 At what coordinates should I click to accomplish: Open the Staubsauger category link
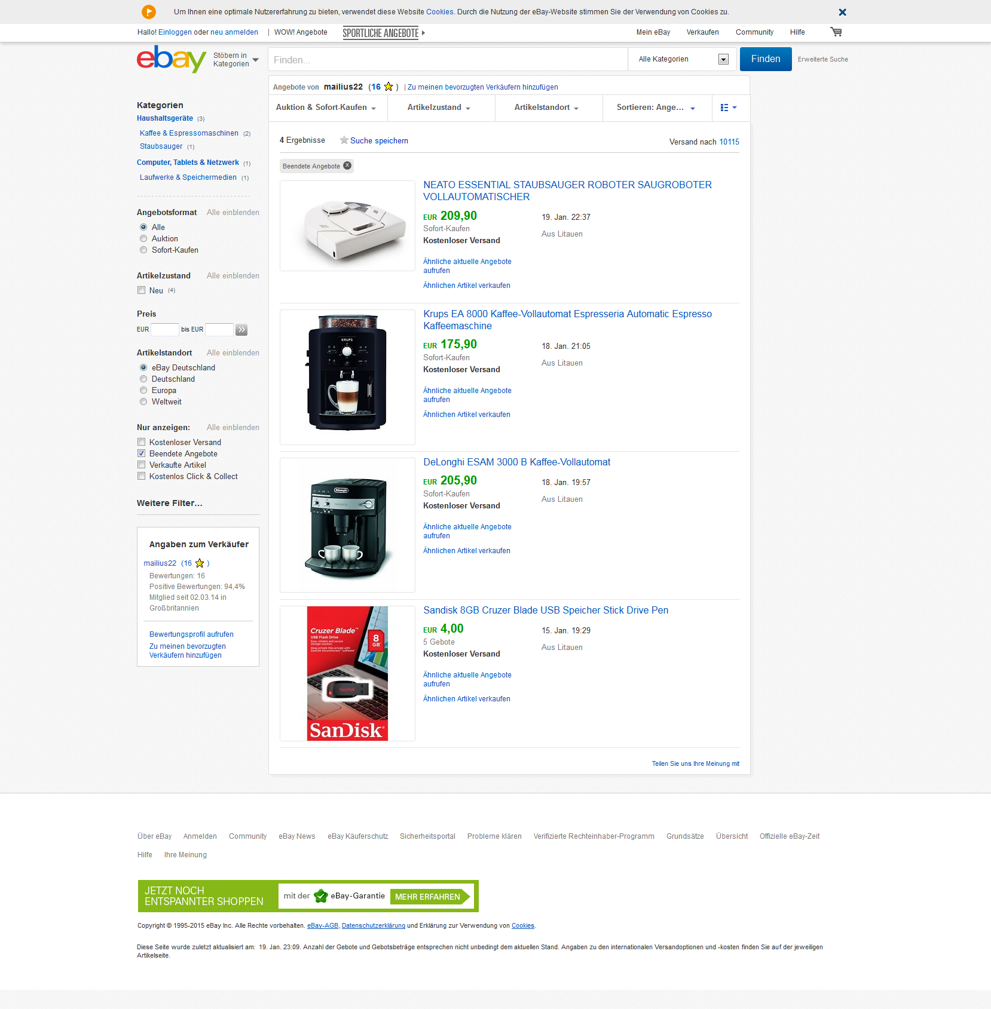161,146
